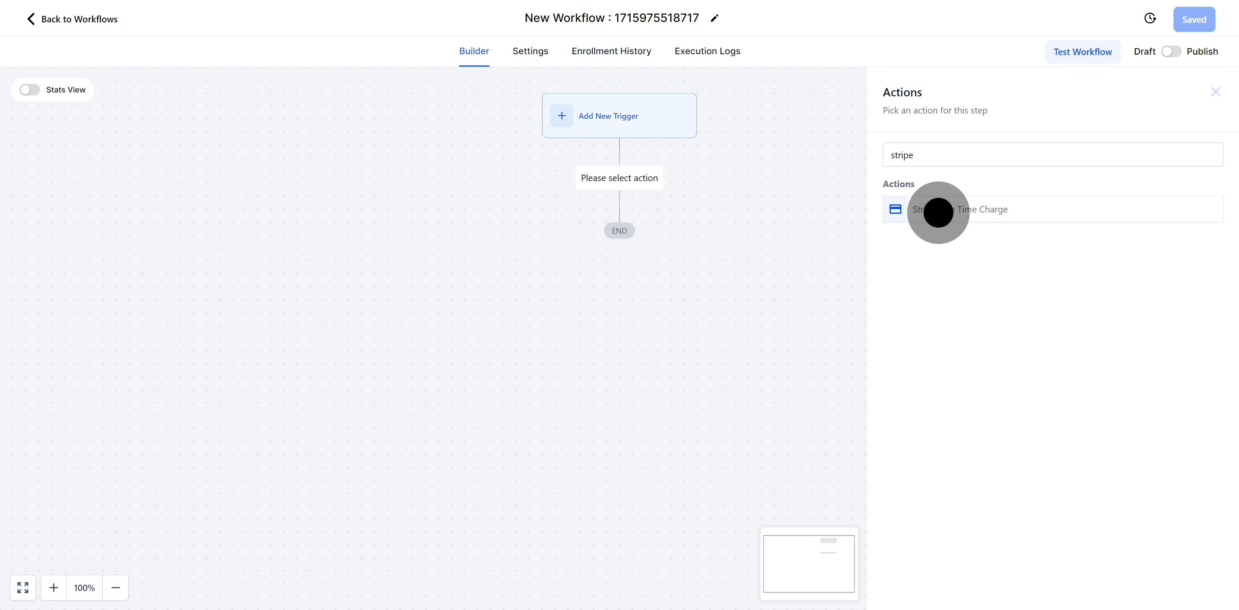Click the pencil icon to rename workflow
Image resolution: width=1239 pixels, height=610 pixels.
click(715, 18)
